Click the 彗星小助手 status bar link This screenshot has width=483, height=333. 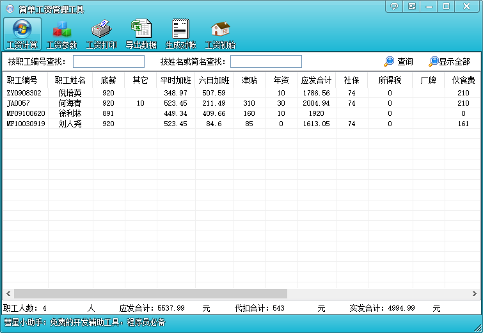(84, 323)
